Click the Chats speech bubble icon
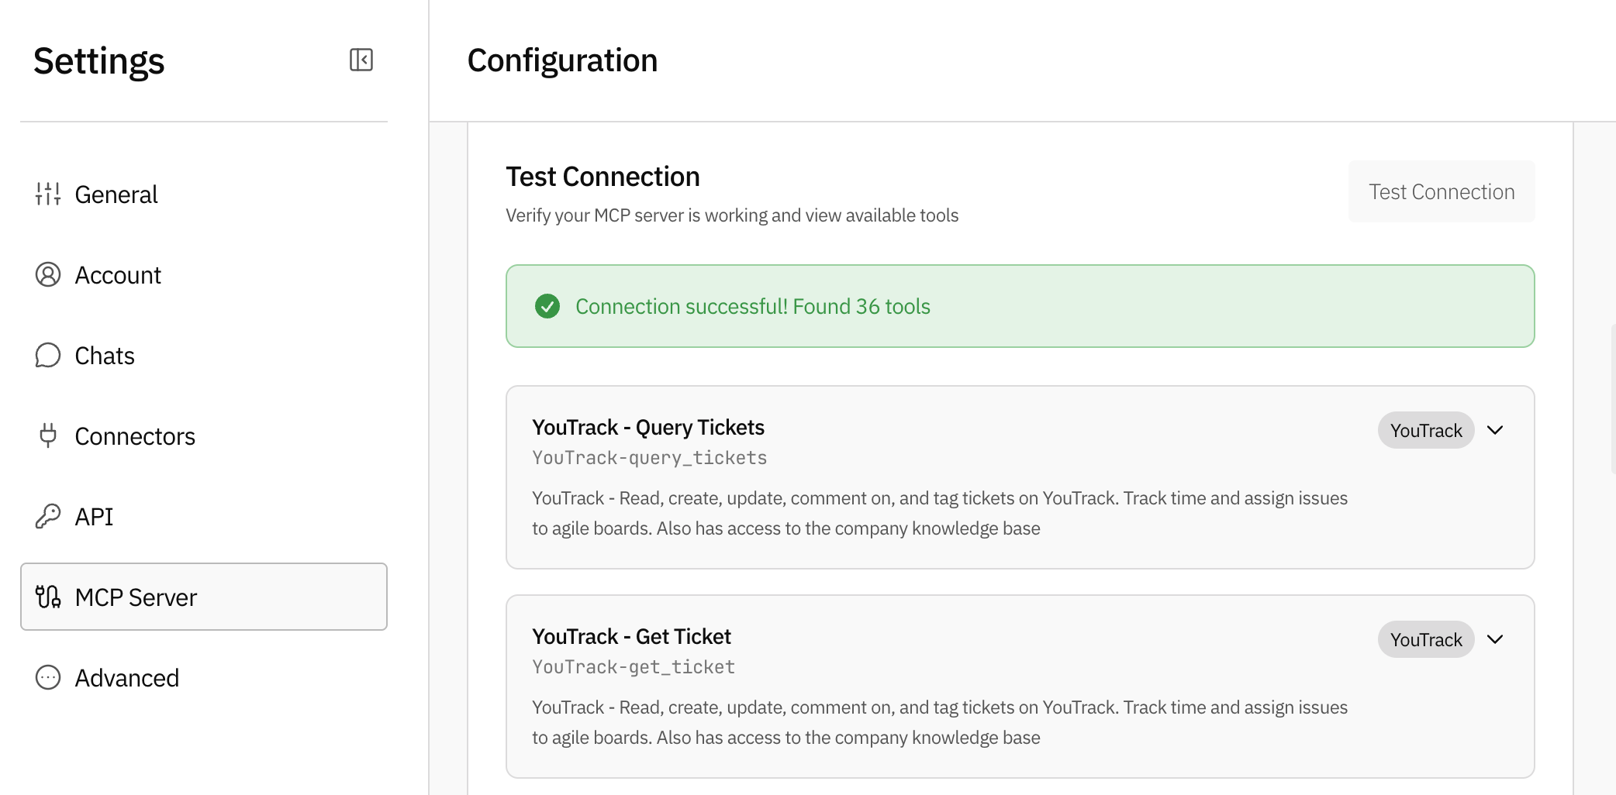The image size is (1616, 795). (x=48, y=355)
